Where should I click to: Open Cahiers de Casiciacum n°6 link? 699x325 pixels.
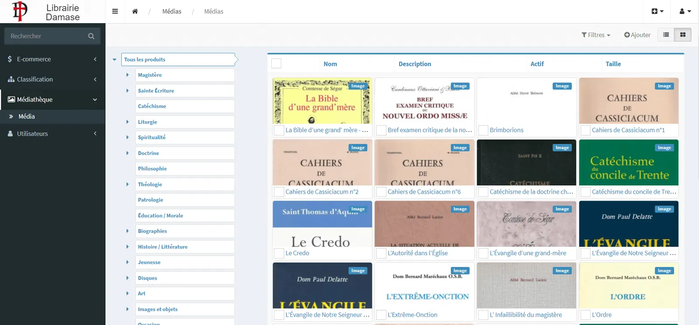click(424, 192)
